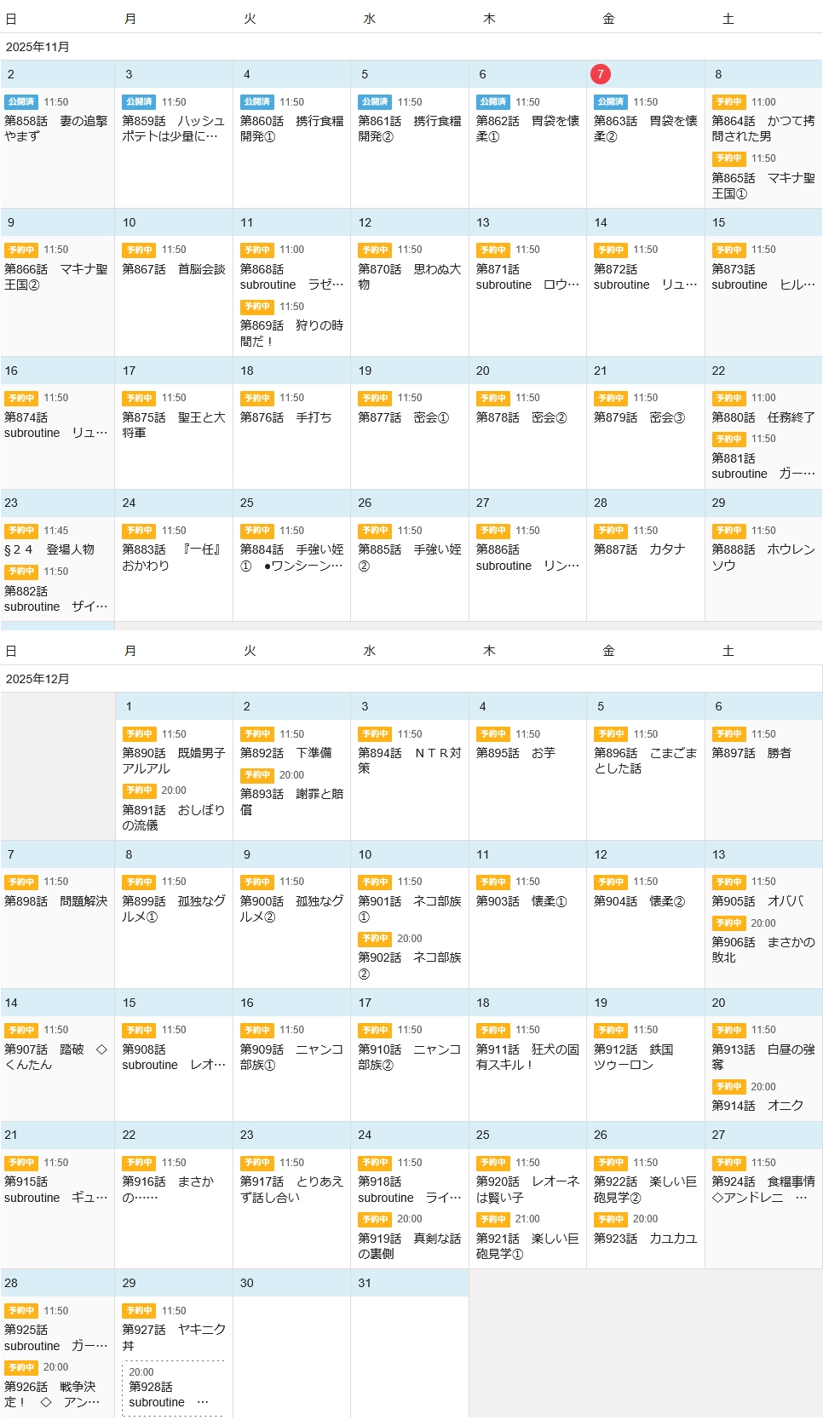Image resolution: width=823 pixels, height=1420 pixels.
Task: Select the red highlighted date 7
Action: coord(601,74)
